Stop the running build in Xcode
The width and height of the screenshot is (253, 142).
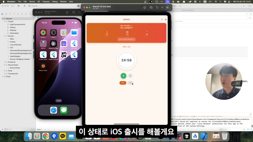(x=18, y=6)
